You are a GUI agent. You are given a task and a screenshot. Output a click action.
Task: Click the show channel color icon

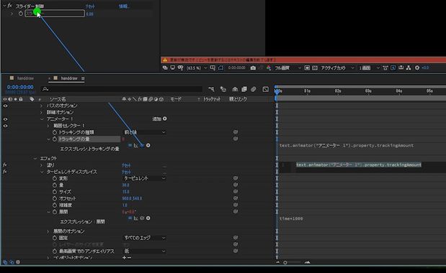[x=269, y=68]
